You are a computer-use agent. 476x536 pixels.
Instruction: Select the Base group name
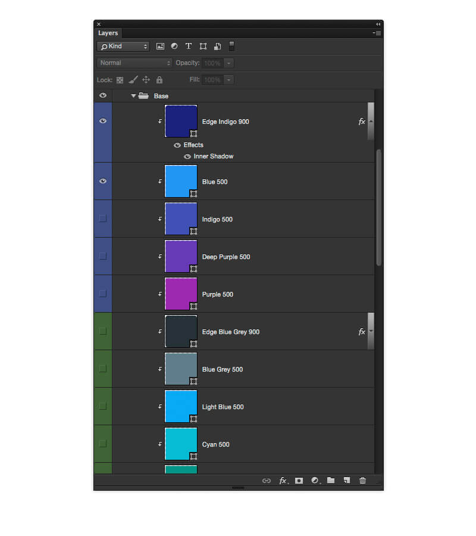point(161,96)
